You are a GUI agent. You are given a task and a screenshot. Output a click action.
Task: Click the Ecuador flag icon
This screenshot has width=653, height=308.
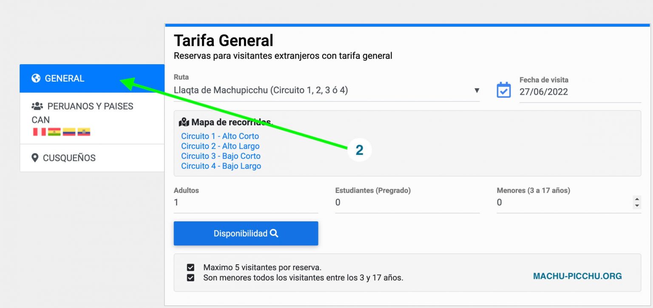84,132
